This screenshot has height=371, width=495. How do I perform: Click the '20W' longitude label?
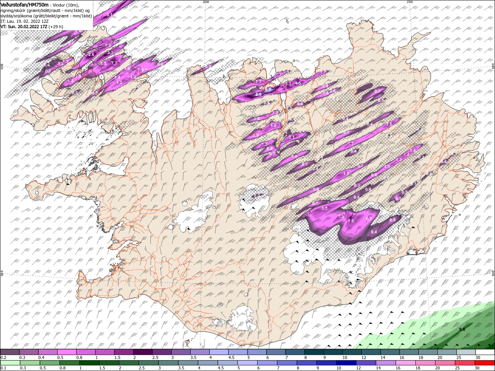[206, 2]
